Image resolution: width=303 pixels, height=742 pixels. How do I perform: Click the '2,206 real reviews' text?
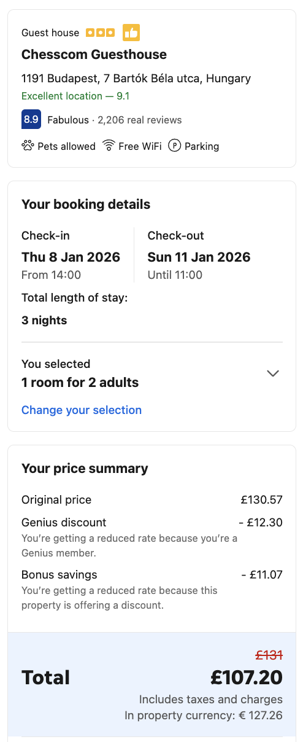click(x=140, y=120)
